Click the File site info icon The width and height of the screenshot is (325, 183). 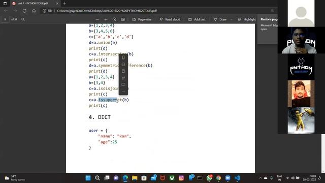(x=47, y=11)
